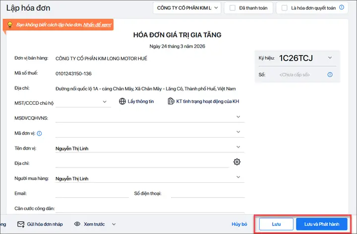Click the seller address Đường nối quốc lộ 1A
Image resolution: width=357 pixels, height=234 pixels.
(145, 89)
